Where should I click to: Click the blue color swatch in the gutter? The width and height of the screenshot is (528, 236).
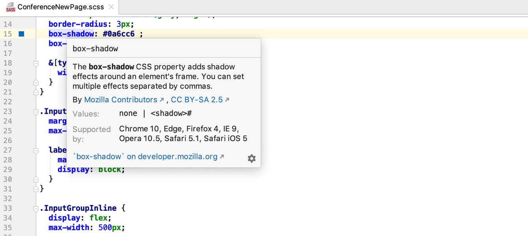coord(22,34)
